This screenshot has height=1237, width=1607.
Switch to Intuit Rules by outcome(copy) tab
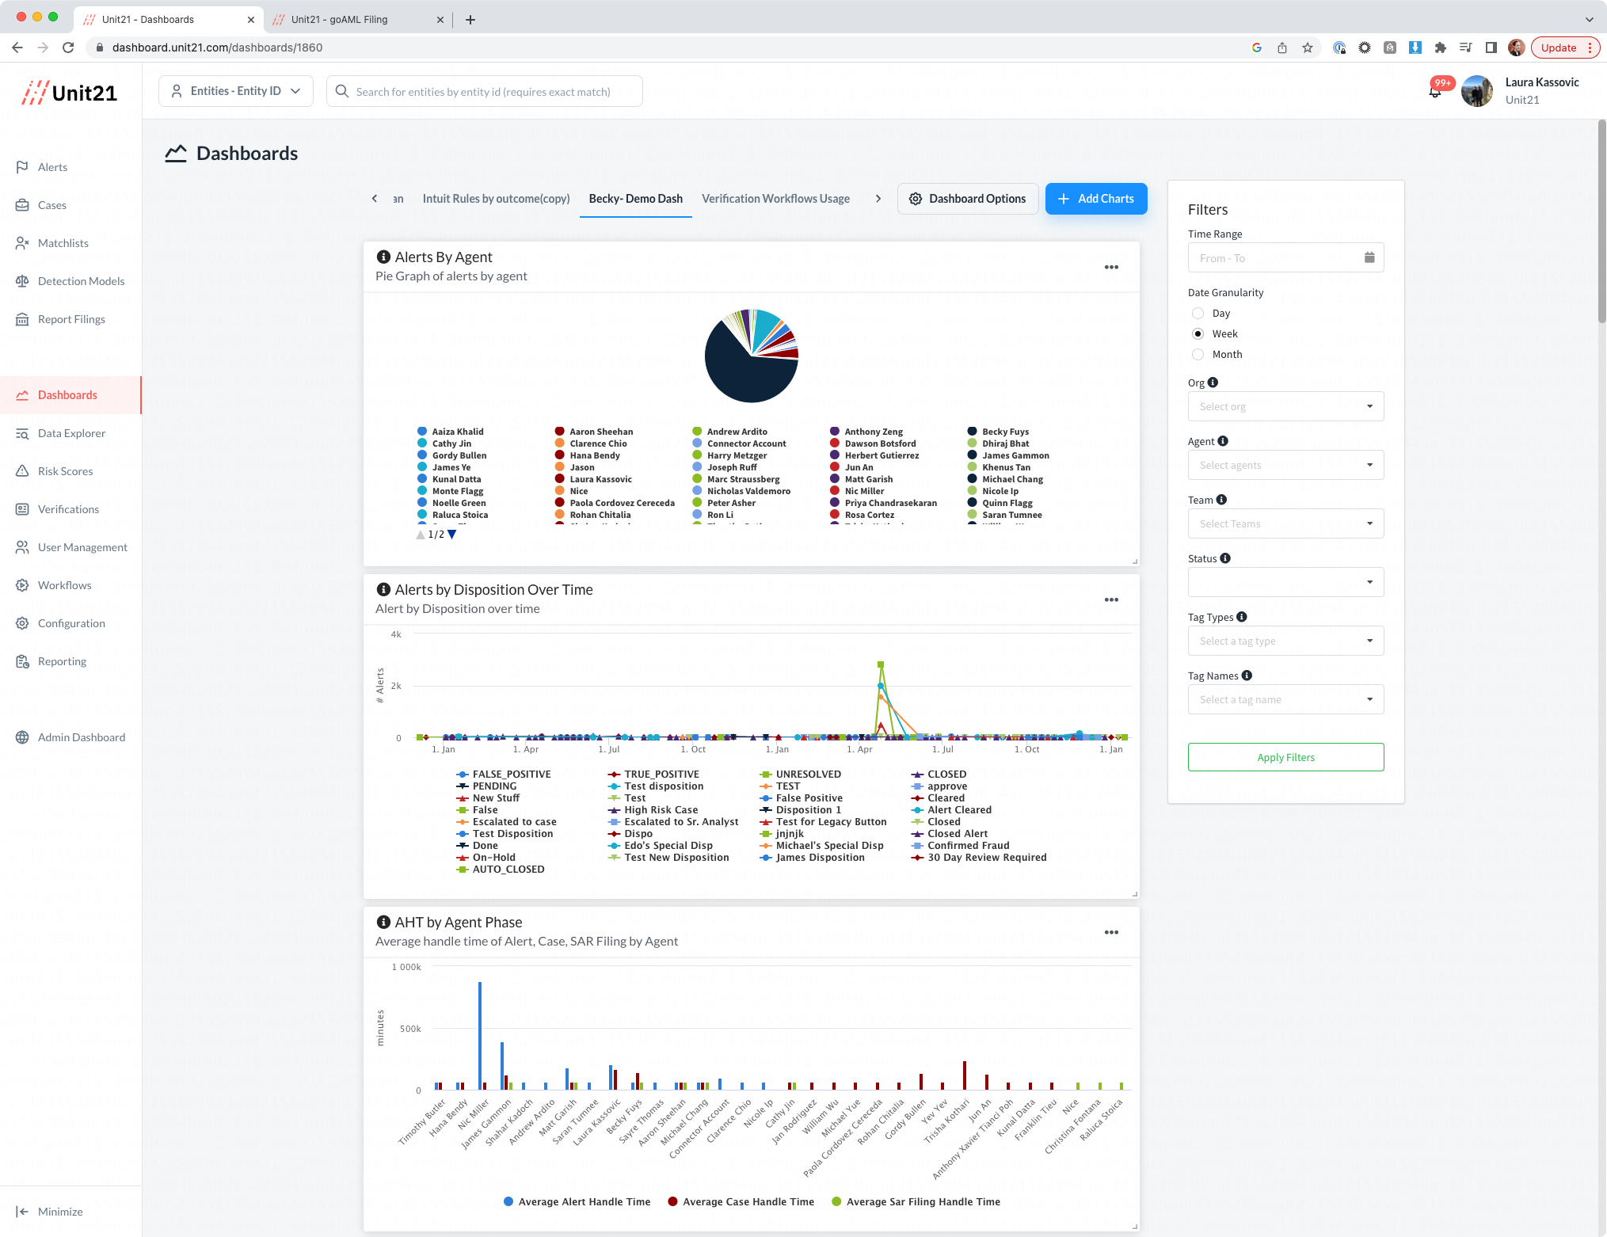(496, 199)
